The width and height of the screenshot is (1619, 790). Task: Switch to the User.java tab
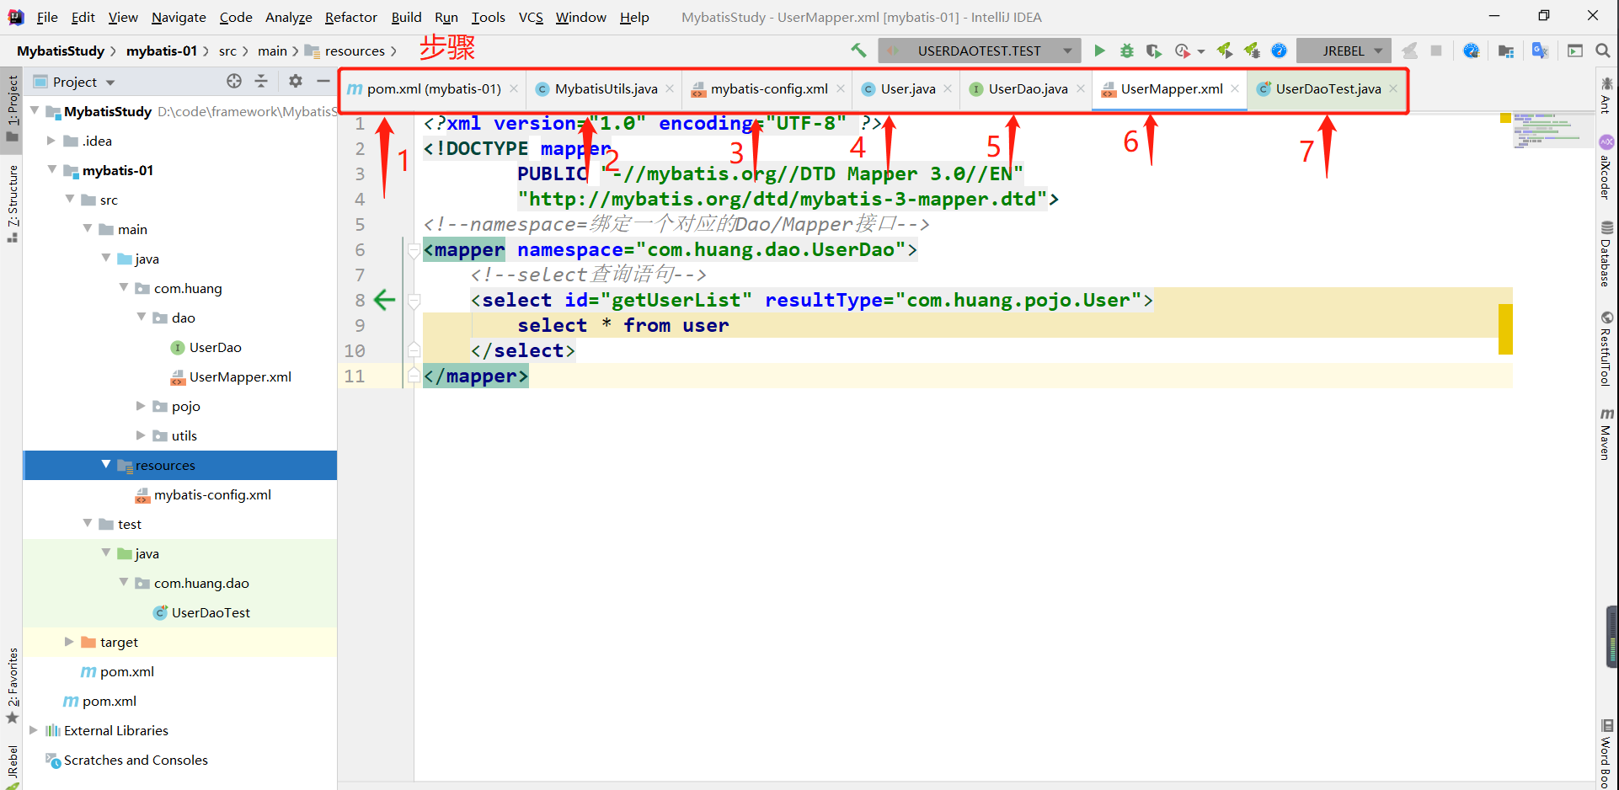pyautogui.click(x=907, y=88)
